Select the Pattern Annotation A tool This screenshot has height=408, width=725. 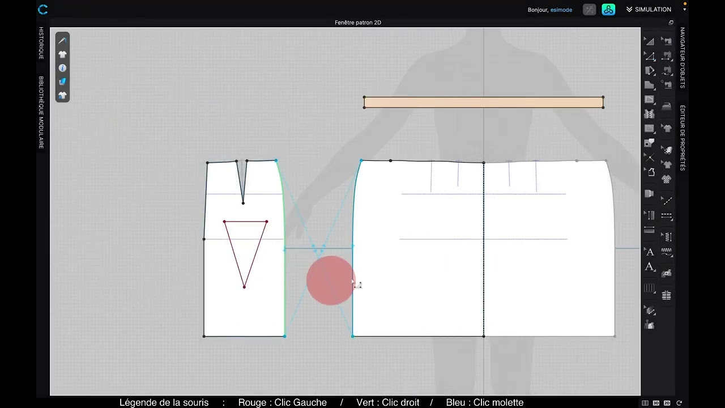click(650, 267)
